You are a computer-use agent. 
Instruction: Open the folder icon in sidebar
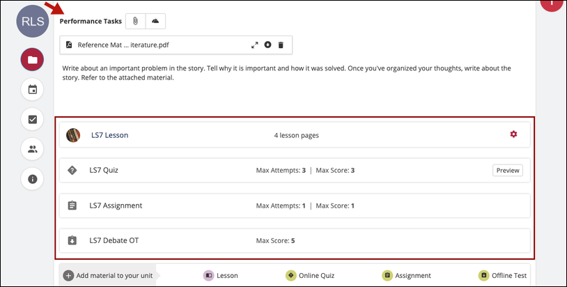tap(33, 60)
